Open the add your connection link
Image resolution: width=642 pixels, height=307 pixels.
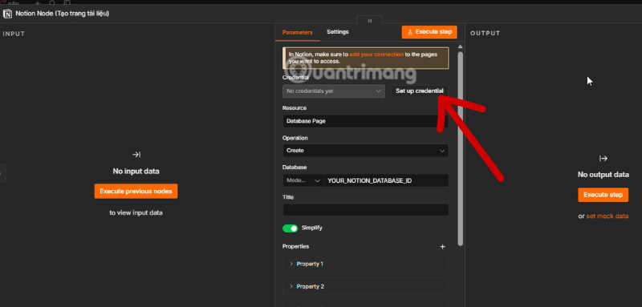pyautogui.click(x=376, y=55)
